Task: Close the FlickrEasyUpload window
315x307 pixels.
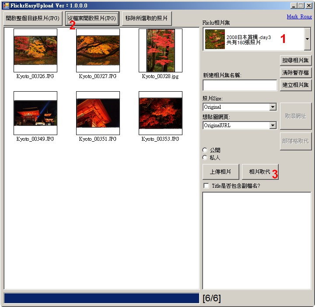Action: [x=308, y=6]
